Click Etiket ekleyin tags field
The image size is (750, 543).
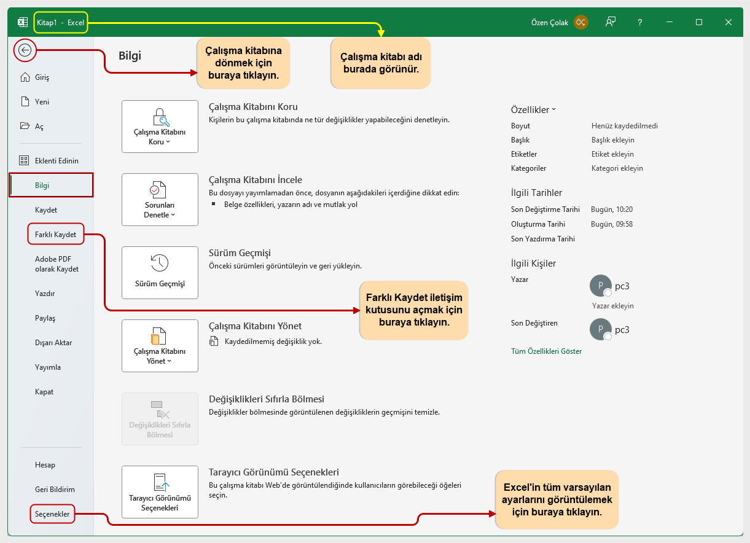(x=612, y=154)
